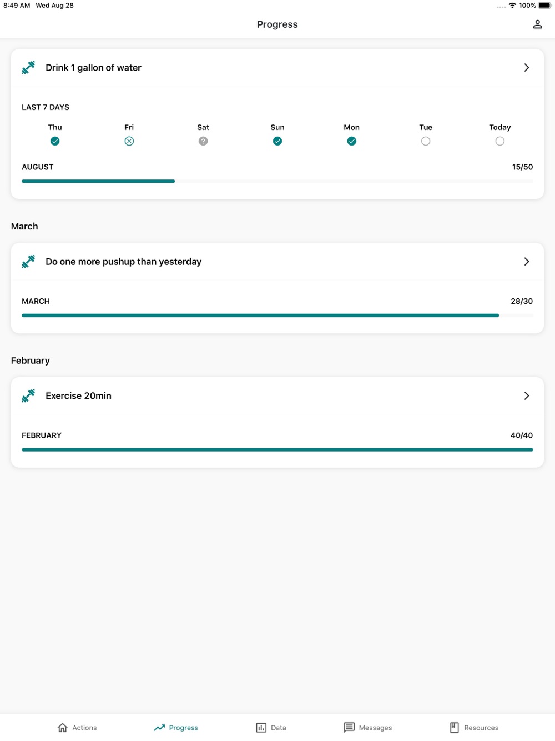Toggle Friday's missed X status
This screenshot has width=555, height=741.
pos(129,141)
